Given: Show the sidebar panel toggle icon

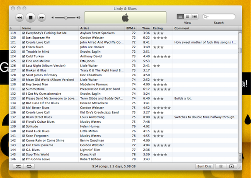Looking at the screenshot, I should 231,166.
